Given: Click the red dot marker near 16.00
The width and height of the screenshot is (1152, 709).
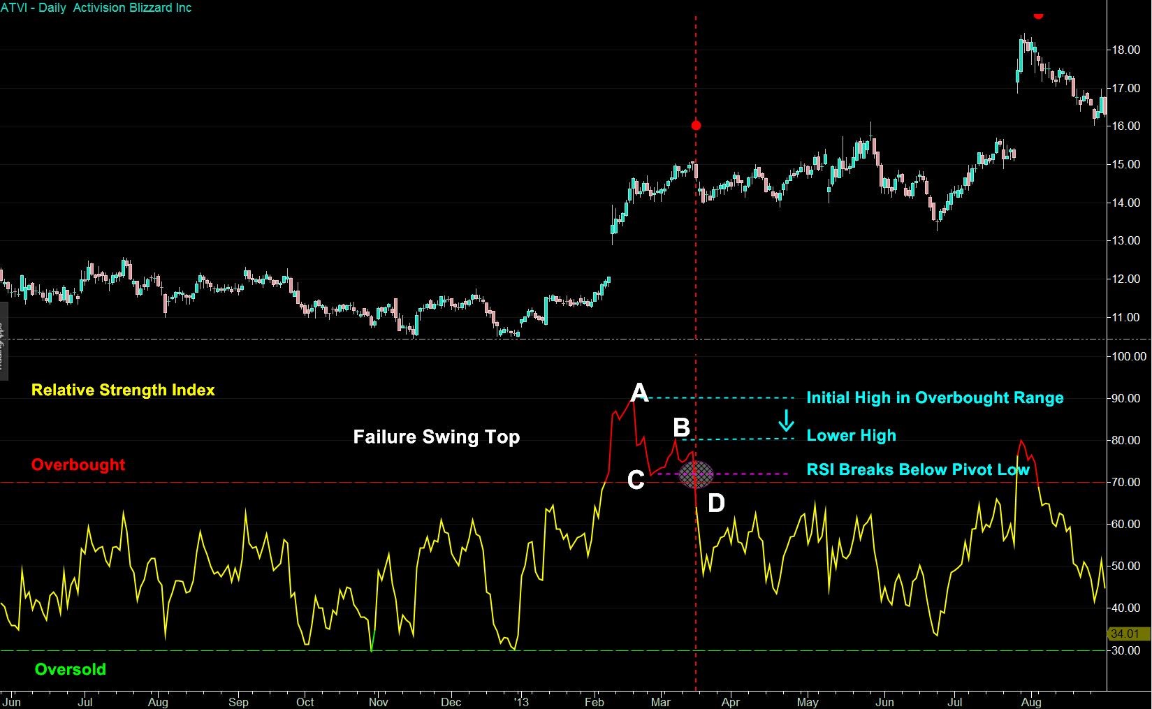Looking at the screenshot, I should [x=696, y=126].
